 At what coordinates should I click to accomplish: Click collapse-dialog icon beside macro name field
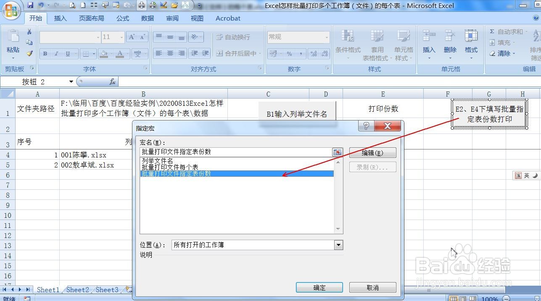tap(337, 152)
